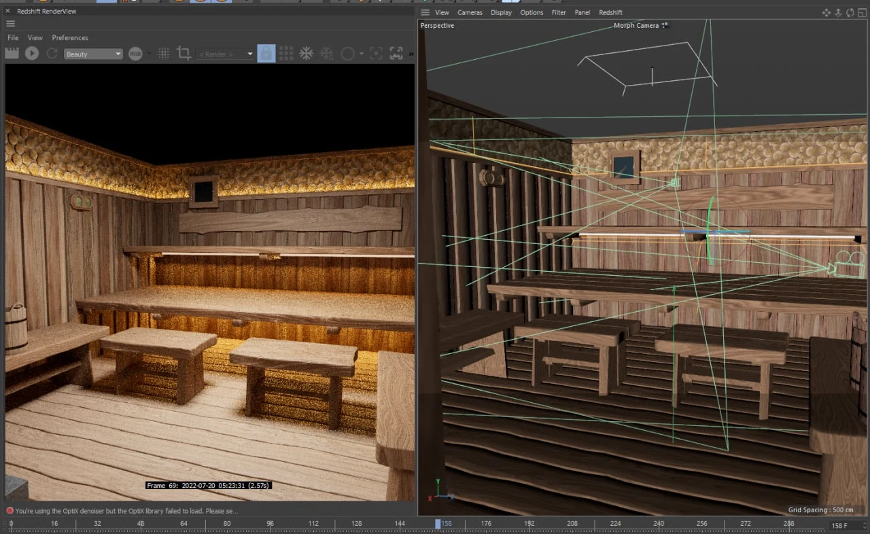Click the refresh render icon
Viewport: 870px width, 534px height.
52,53
